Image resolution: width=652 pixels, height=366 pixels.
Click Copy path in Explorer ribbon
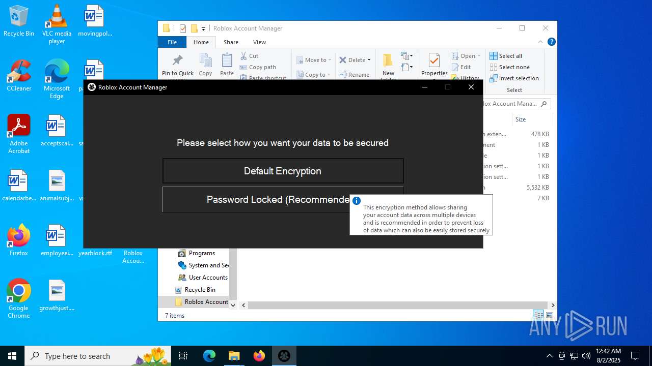pos(258,67)
